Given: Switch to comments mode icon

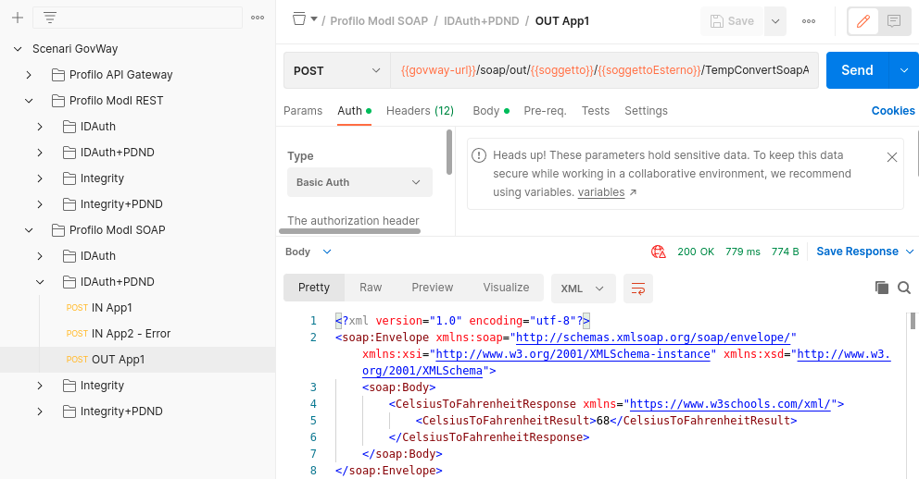Looking at the screenshot, I should pyautogui.click(x=894, y=21).
